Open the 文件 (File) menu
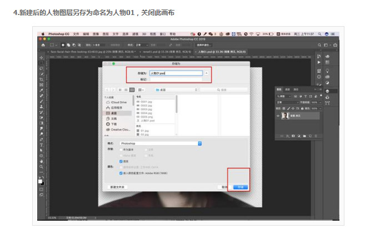 tap(76, 34)
